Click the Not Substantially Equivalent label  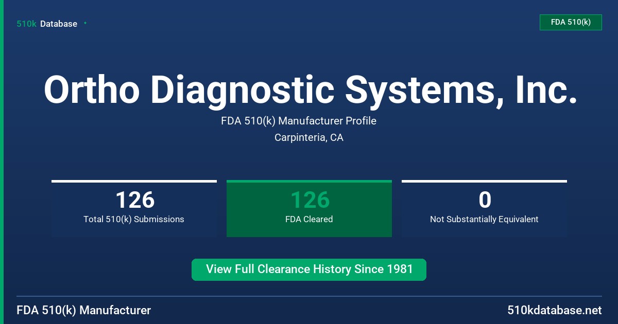pyautogui.click(x=484, y=219)
